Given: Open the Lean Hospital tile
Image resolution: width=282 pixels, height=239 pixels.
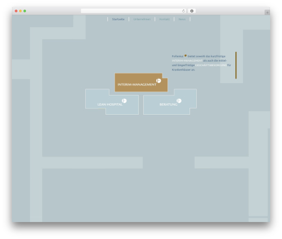Looking at the screenshot, I should click(x=112, y=102).
